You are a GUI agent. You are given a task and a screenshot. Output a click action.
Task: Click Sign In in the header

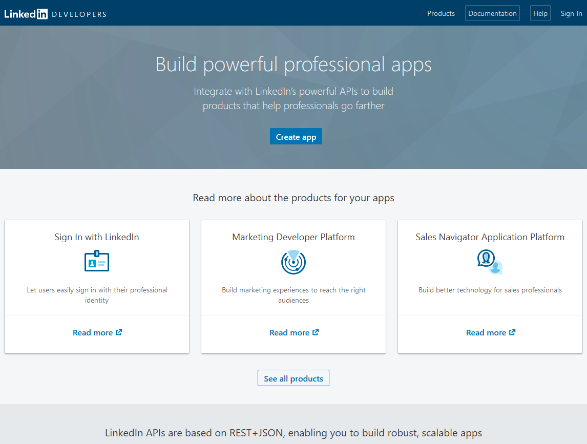[571, 13]
